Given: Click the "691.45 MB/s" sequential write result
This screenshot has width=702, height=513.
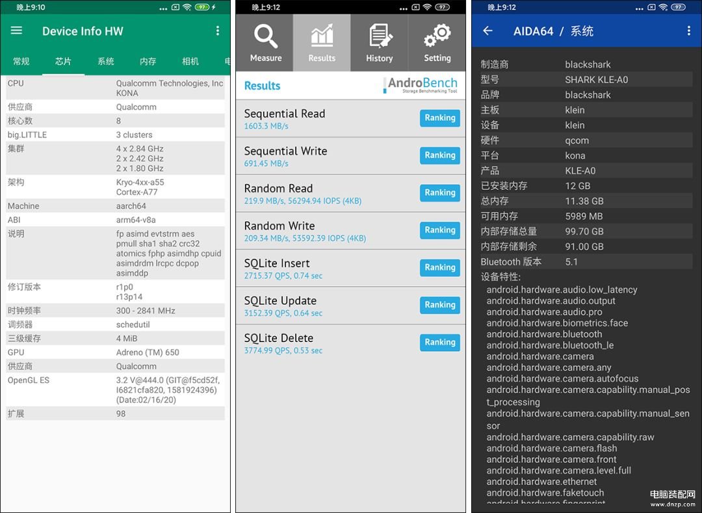Looking at the screenshot, I should tap(266, 163).
